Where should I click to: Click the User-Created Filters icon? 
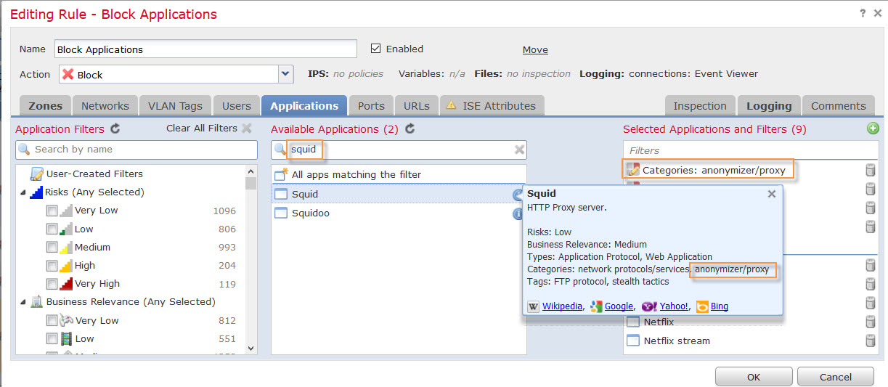click(36, 174)
